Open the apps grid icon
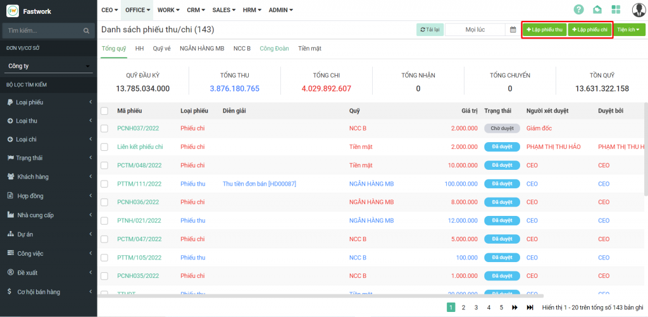The image size is (648, 317). click(x=616, y=9)
